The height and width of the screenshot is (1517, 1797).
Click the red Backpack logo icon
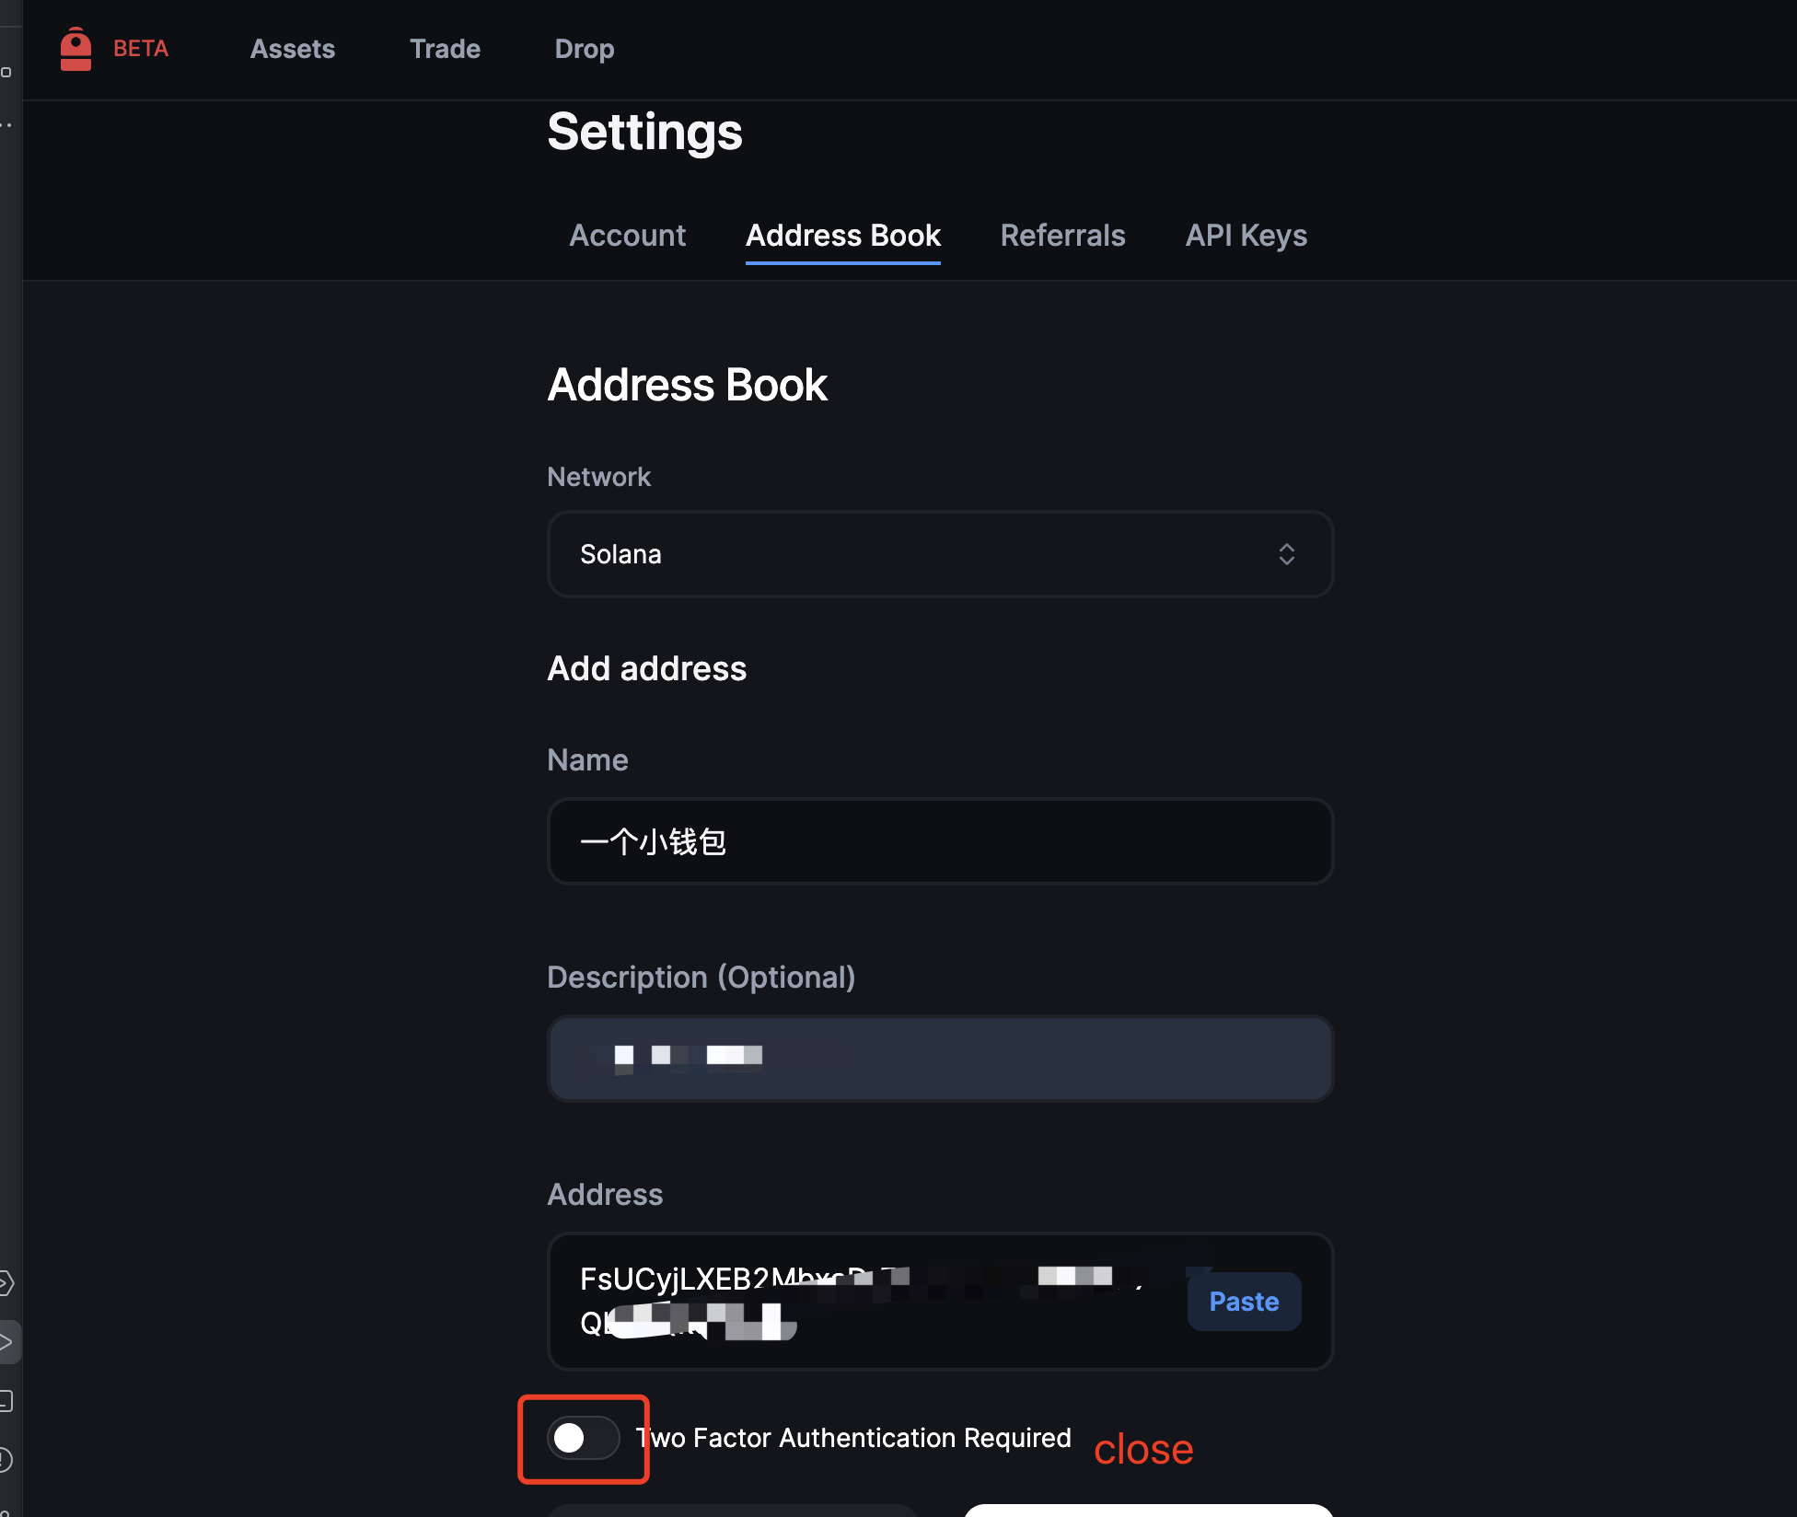75,49
